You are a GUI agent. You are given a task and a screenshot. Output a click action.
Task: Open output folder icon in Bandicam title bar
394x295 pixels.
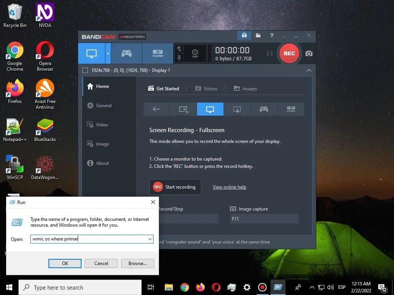click(x=258, y=35)
